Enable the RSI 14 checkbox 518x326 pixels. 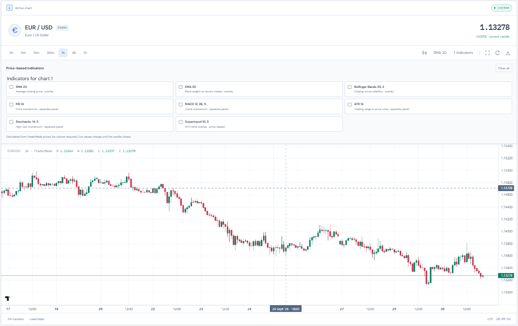pyautogui.click(x=11, y=105)
